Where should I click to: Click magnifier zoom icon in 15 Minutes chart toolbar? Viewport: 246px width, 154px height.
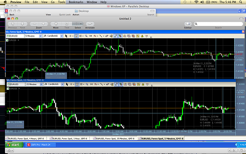[x=87, y=84]
